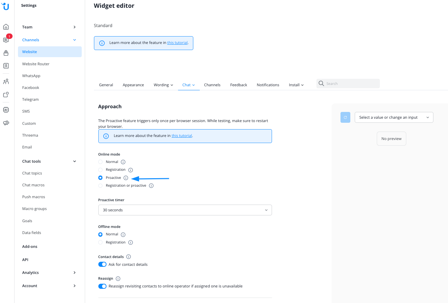
Task: Switch to the Appearance tab
Action: [x=133, y=85]
